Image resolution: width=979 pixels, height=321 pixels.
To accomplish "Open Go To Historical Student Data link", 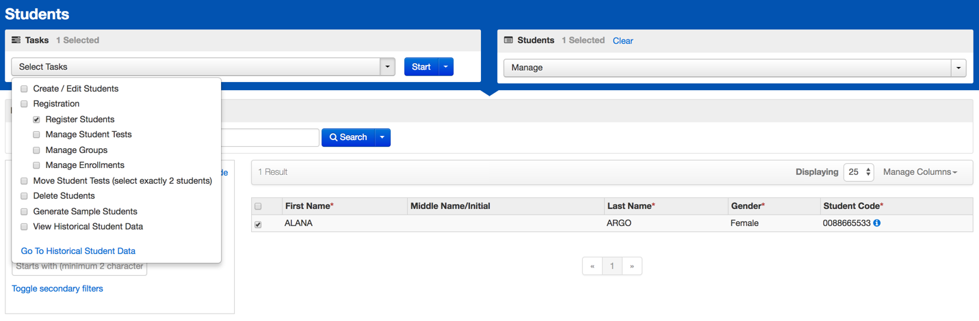I will [78, 251].
